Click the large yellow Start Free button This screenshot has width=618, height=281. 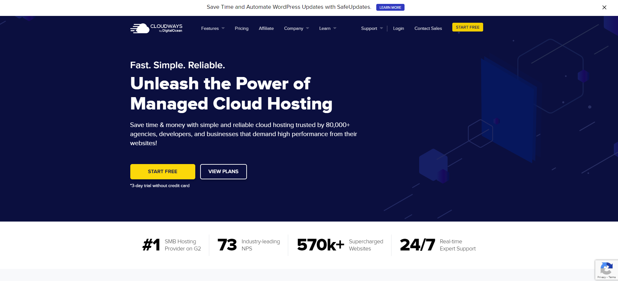pyautogui.click(x=163, y=172)
